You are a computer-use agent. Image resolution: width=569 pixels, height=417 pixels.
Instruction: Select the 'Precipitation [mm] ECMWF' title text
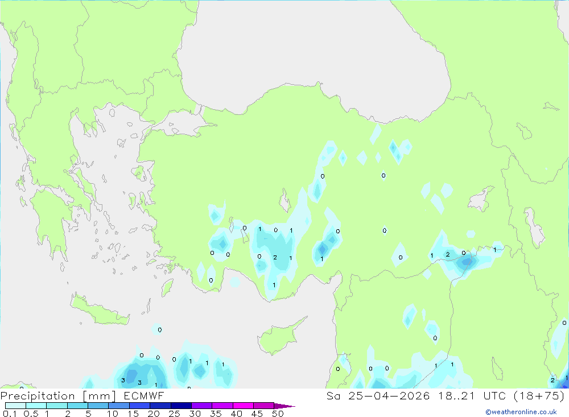[82, 395]
